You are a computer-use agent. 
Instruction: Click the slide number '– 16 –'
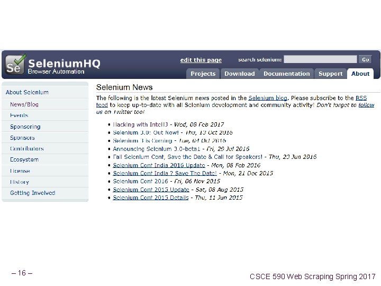pyautogui.click(x=22, y=273)
